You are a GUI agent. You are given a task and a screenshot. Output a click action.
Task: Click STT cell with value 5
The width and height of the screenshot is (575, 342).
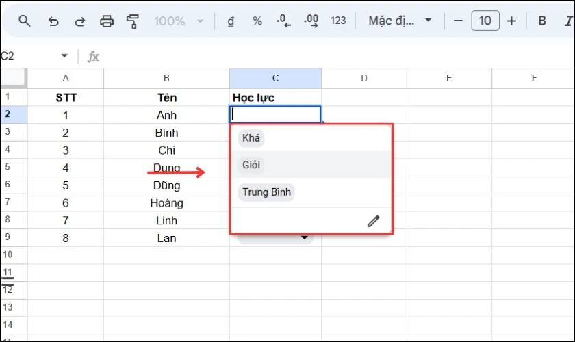click(66, 185)
